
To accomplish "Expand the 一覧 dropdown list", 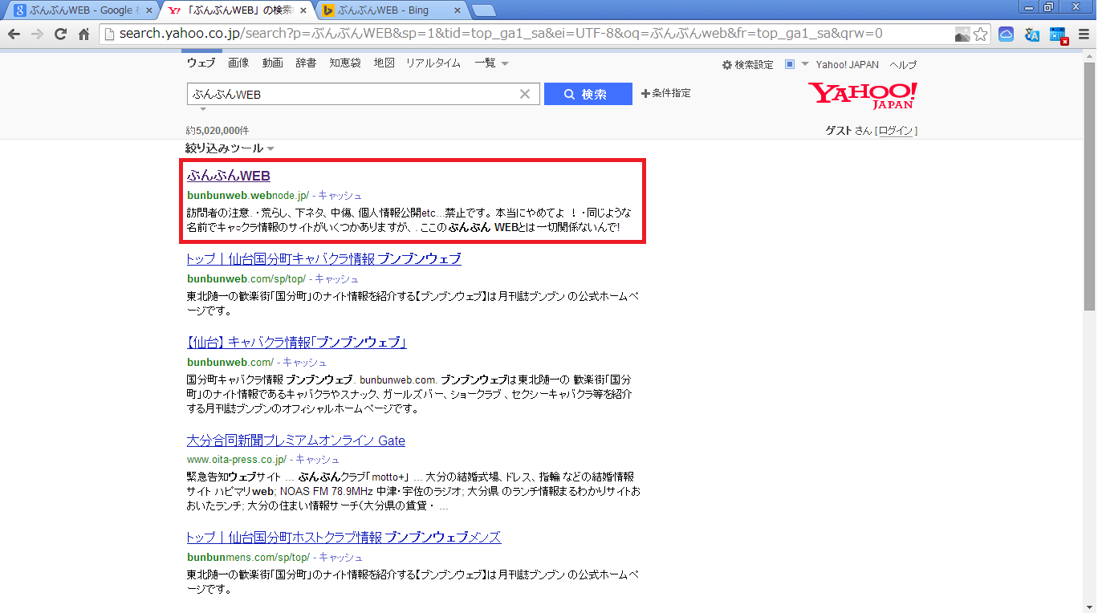I will 491,63.
